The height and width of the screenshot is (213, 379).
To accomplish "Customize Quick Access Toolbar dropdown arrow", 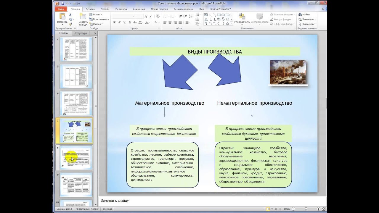I will pyautogui.click(x=78, y=4).
